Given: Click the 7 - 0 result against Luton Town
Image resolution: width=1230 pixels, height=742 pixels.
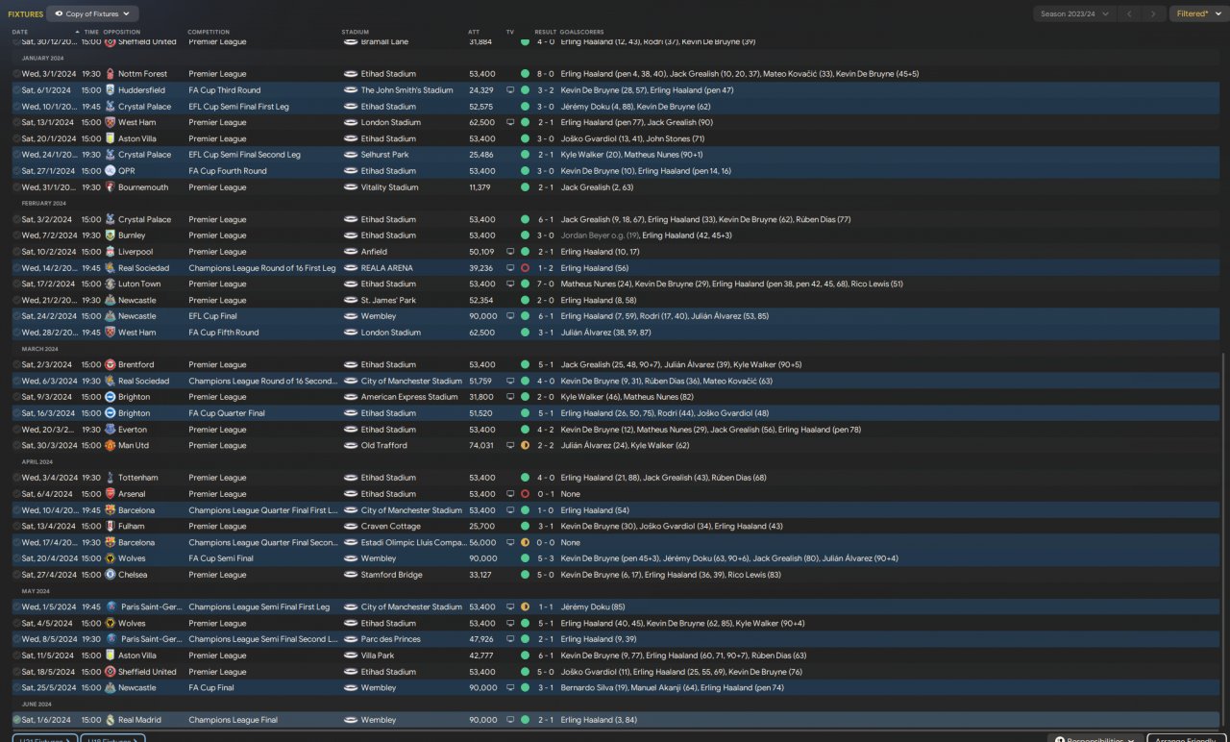Looking at the screenshot, I should tap(545, 284).
